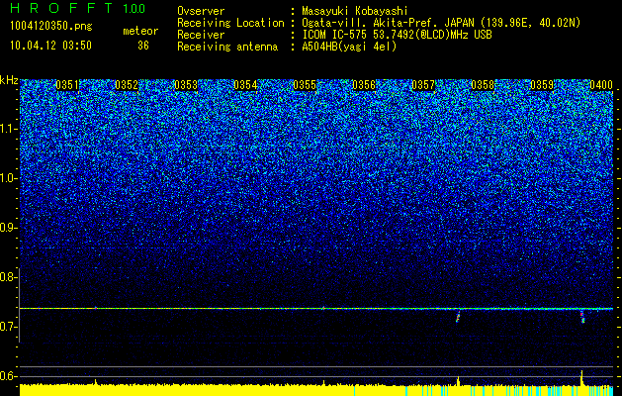Click the 0352 time marker

coord(127,85)
